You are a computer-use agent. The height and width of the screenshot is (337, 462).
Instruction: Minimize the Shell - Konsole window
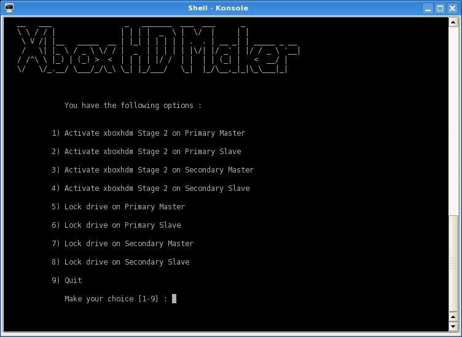coord(428,8)
